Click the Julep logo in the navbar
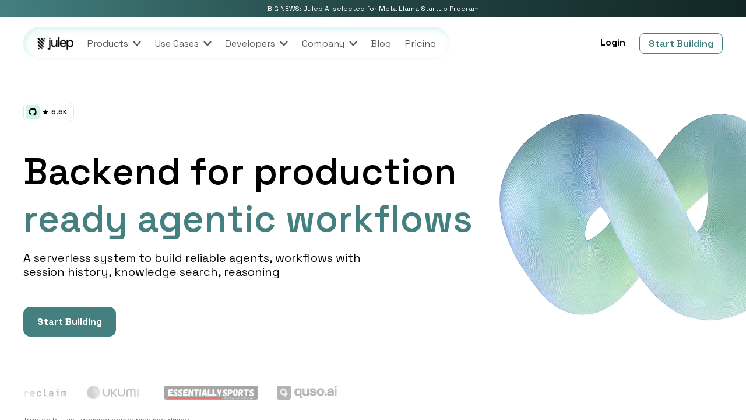Screen dimensions: 746x420 [x=55, y=43]
